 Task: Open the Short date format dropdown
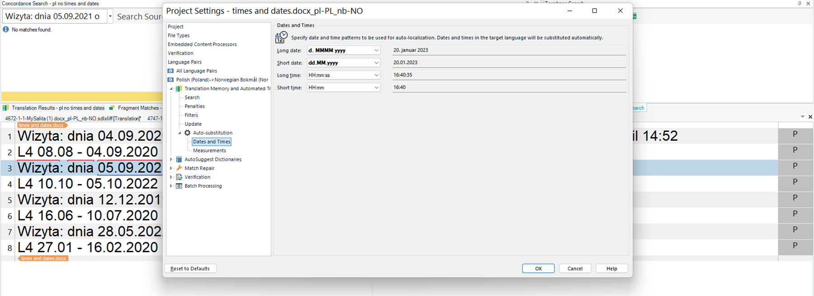(x=376, y=63)
